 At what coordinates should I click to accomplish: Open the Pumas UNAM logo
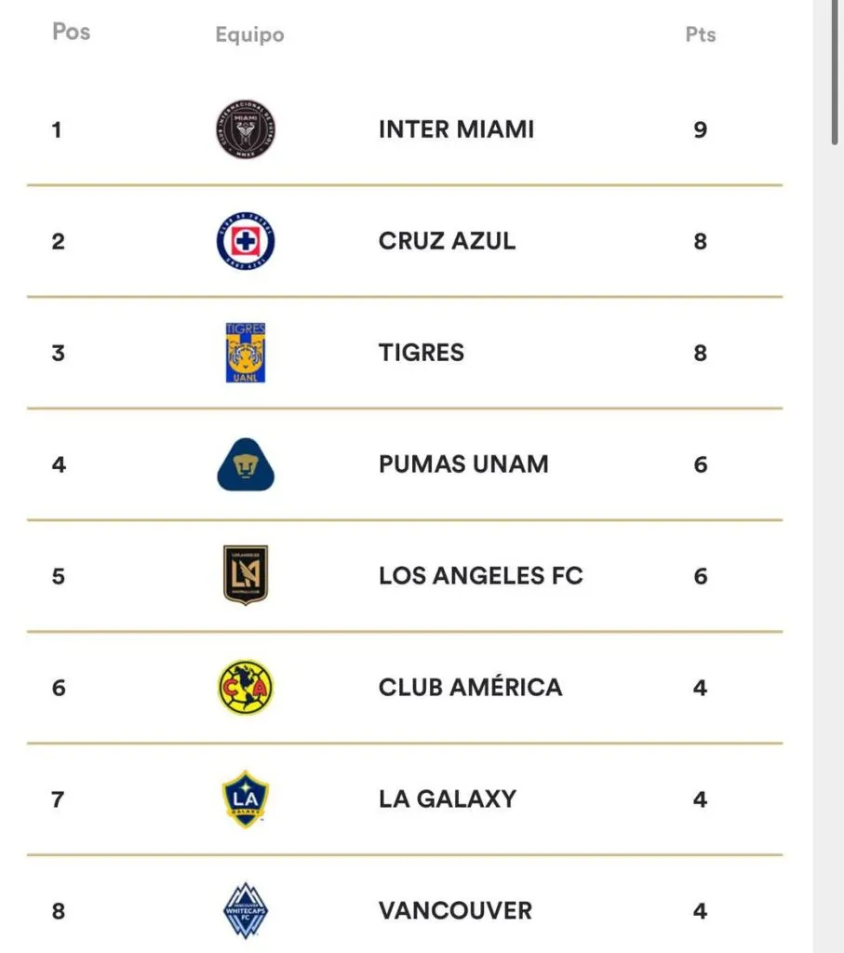[246, 464]
